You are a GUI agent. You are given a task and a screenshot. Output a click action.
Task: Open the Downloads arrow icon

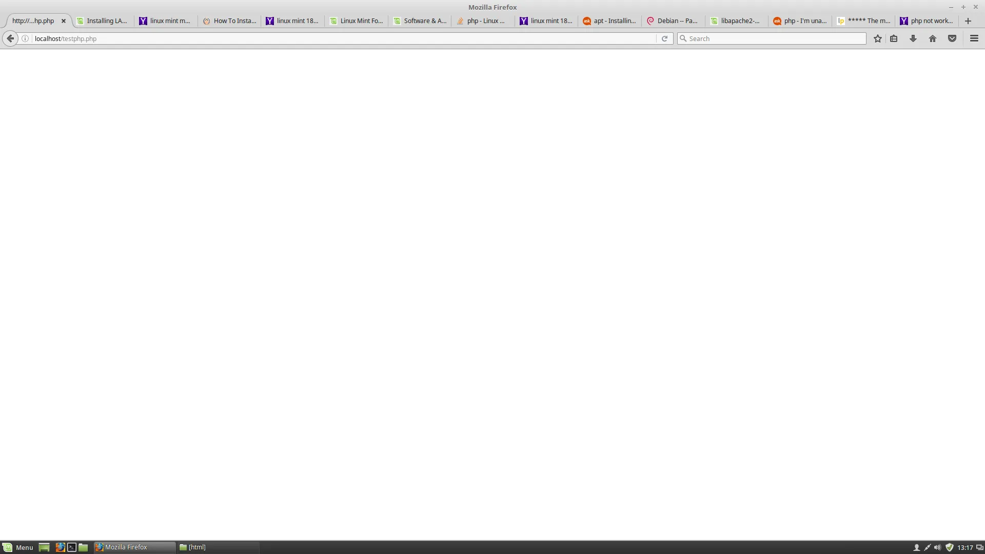[913, 38]
